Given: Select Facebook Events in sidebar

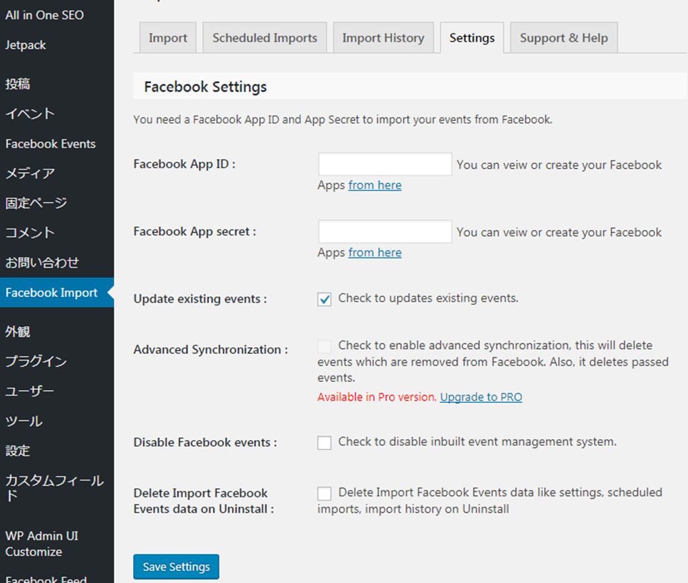Looking at the screenshot, I should tap(50, 144).
